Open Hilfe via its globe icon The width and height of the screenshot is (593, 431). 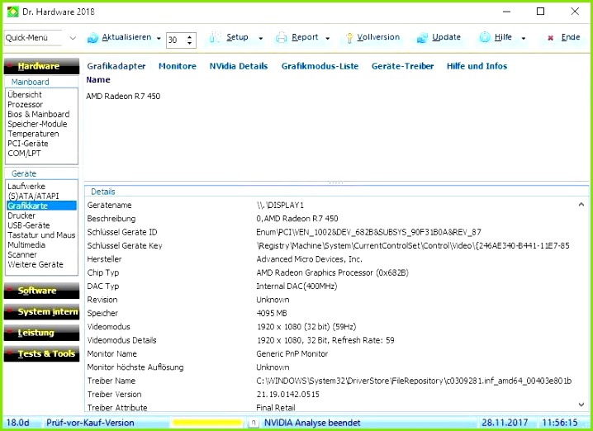[x=485, y=38]
